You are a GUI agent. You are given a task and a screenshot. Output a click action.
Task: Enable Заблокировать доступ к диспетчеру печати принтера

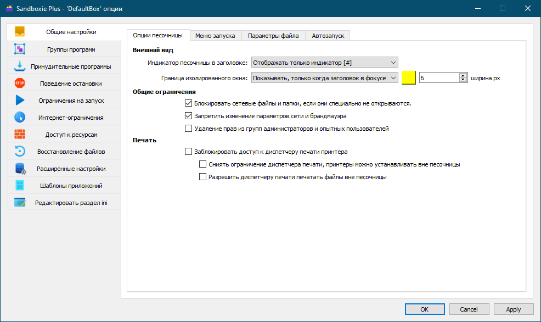click(x=188, y=151)
